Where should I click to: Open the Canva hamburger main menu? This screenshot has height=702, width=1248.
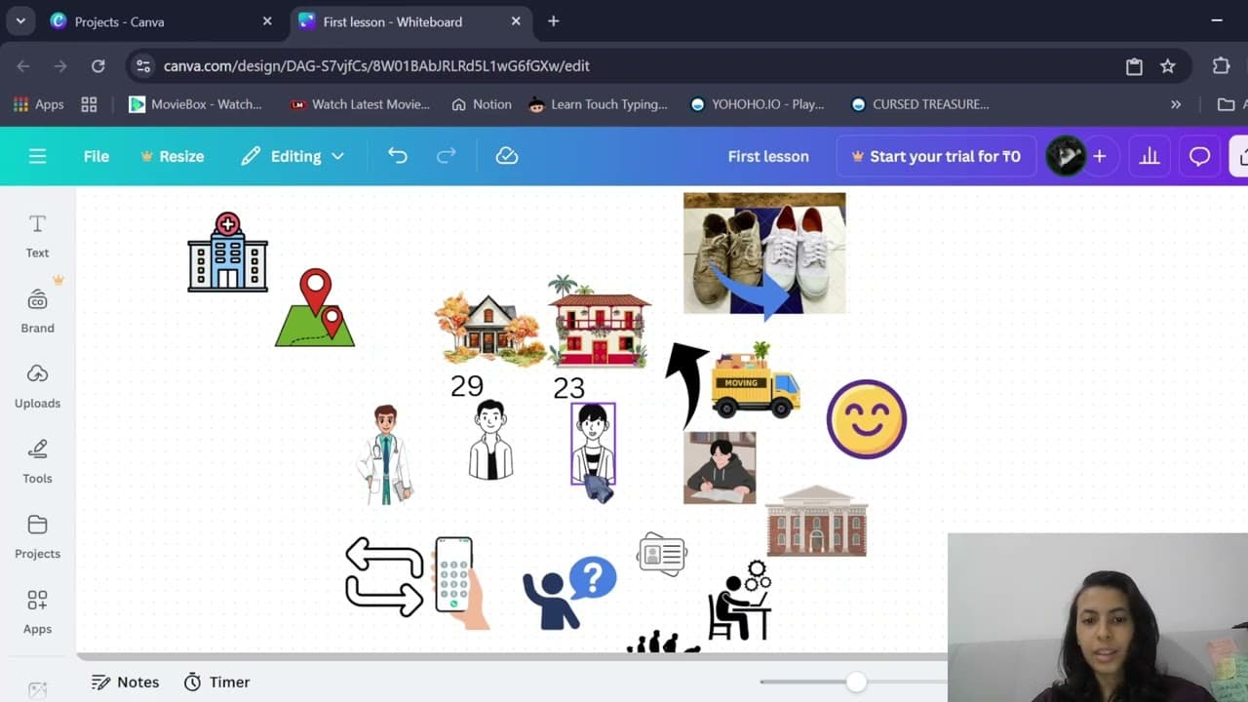click(37, 156)
